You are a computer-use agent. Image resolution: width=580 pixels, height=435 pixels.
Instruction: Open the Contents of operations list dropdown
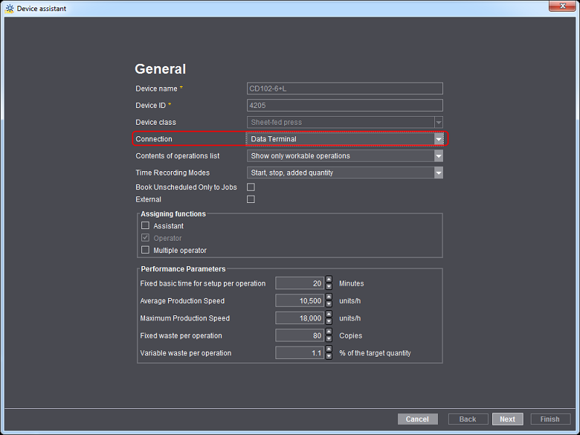439,155
